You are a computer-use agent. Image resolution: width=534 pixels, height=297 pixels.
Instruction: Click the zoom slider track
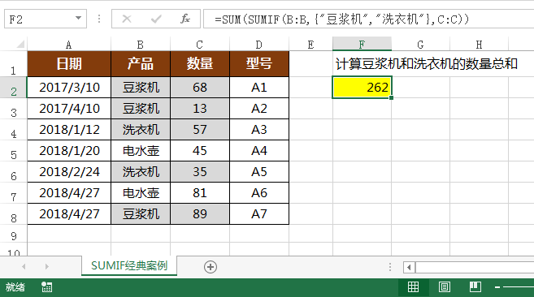coord(519,287)
